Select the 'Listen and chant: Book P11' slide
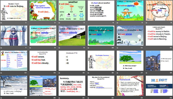The image size is (173, 99). 159,36
